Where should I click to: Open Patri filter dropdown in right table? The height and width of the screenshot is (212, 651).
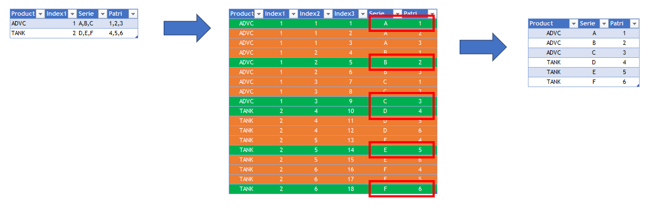tap(634, 24)
